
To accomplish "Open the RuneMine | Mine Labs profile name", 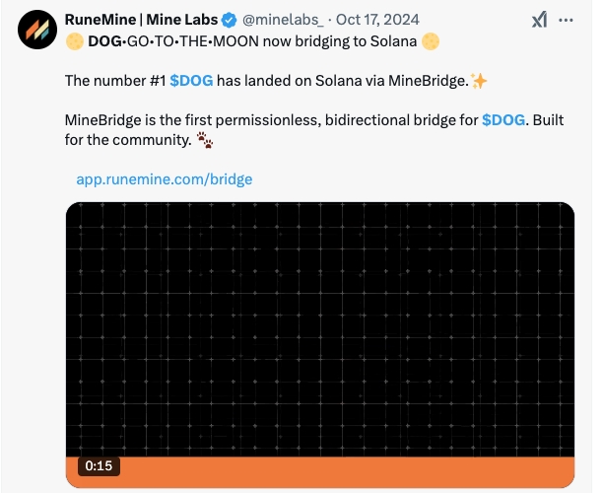I will point(141,20).
